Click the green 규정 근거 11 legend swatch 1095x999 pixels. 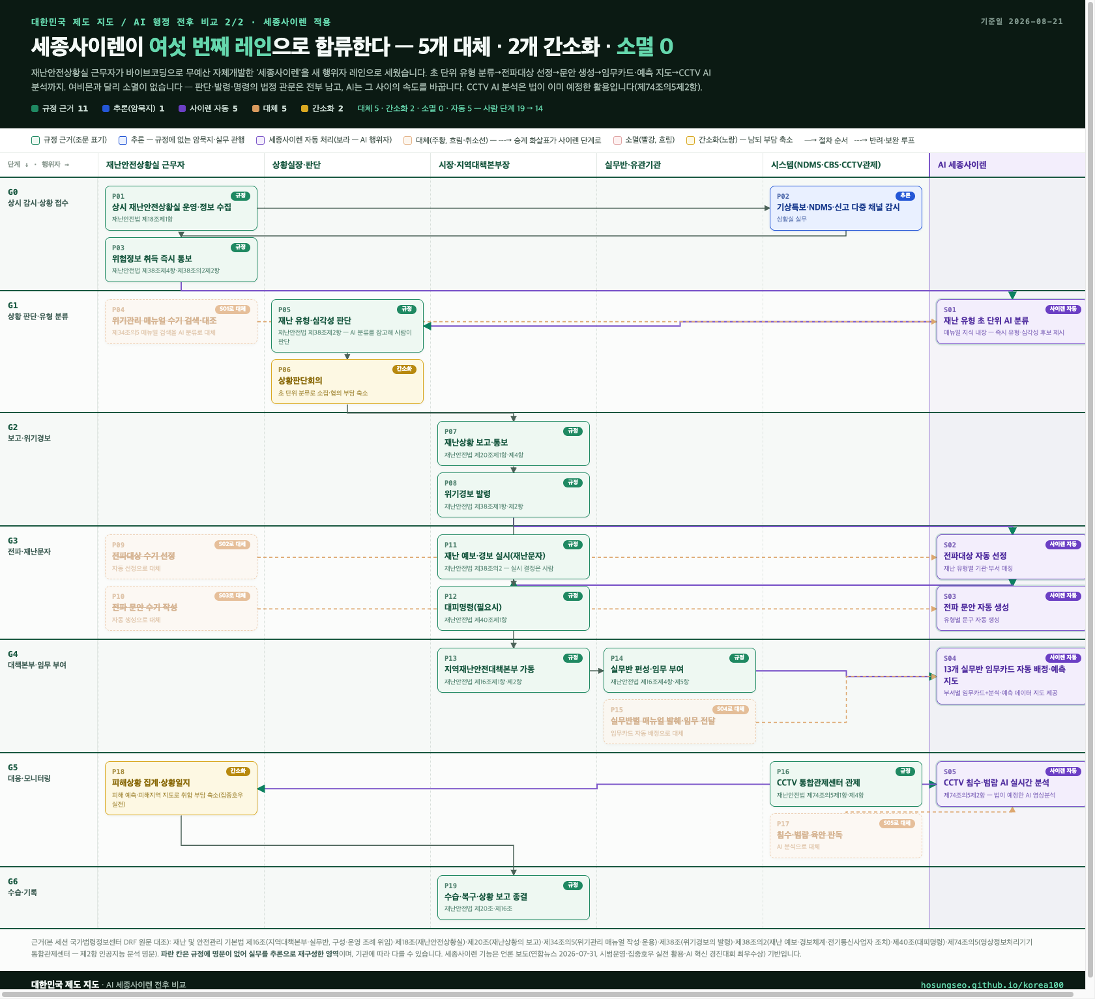point(35,109)
